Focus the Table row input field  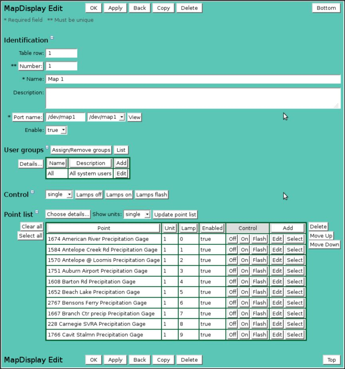point(61,53)
